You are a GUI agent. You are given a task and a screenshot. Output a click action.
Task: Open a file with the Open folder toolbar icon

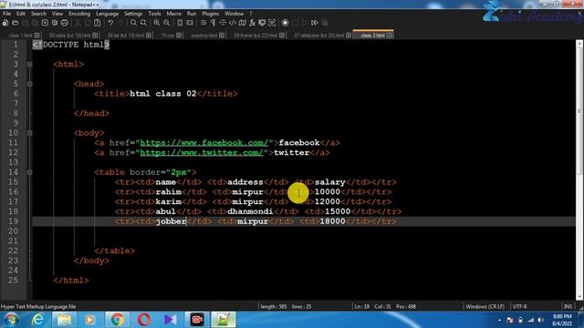(16, 23)
